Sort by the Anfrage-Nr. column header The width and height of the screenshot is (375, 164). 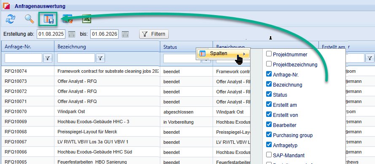[x=28, y=46]
